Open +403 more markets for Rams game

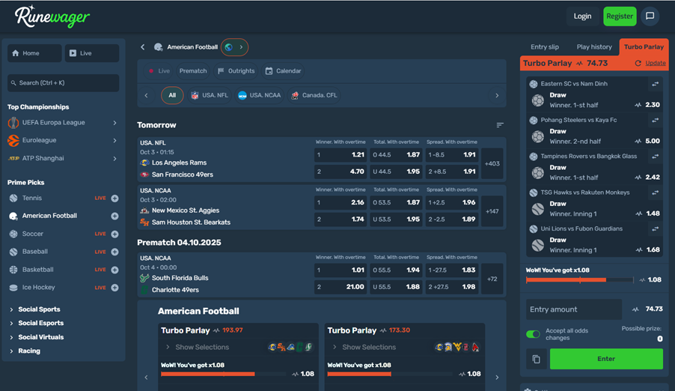tap(492, 164)
